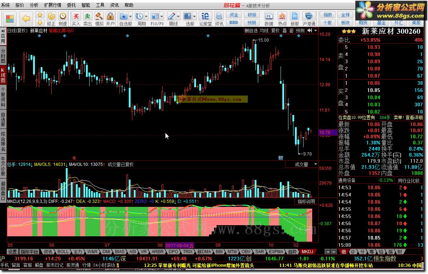The height and width of the screenshot is (274, 428).
Task: Open the 自选股 star folder icon
Action: pyautogui.click(x=124, y=16)
